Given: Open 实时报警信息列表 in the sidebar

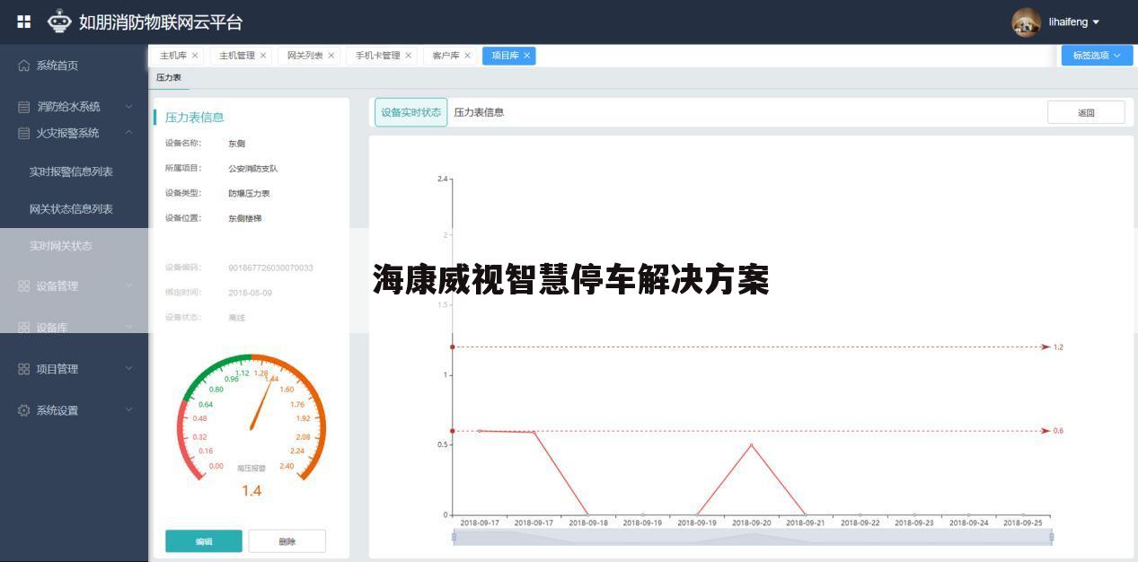Looking at the screenshot, I should (71, 171).
